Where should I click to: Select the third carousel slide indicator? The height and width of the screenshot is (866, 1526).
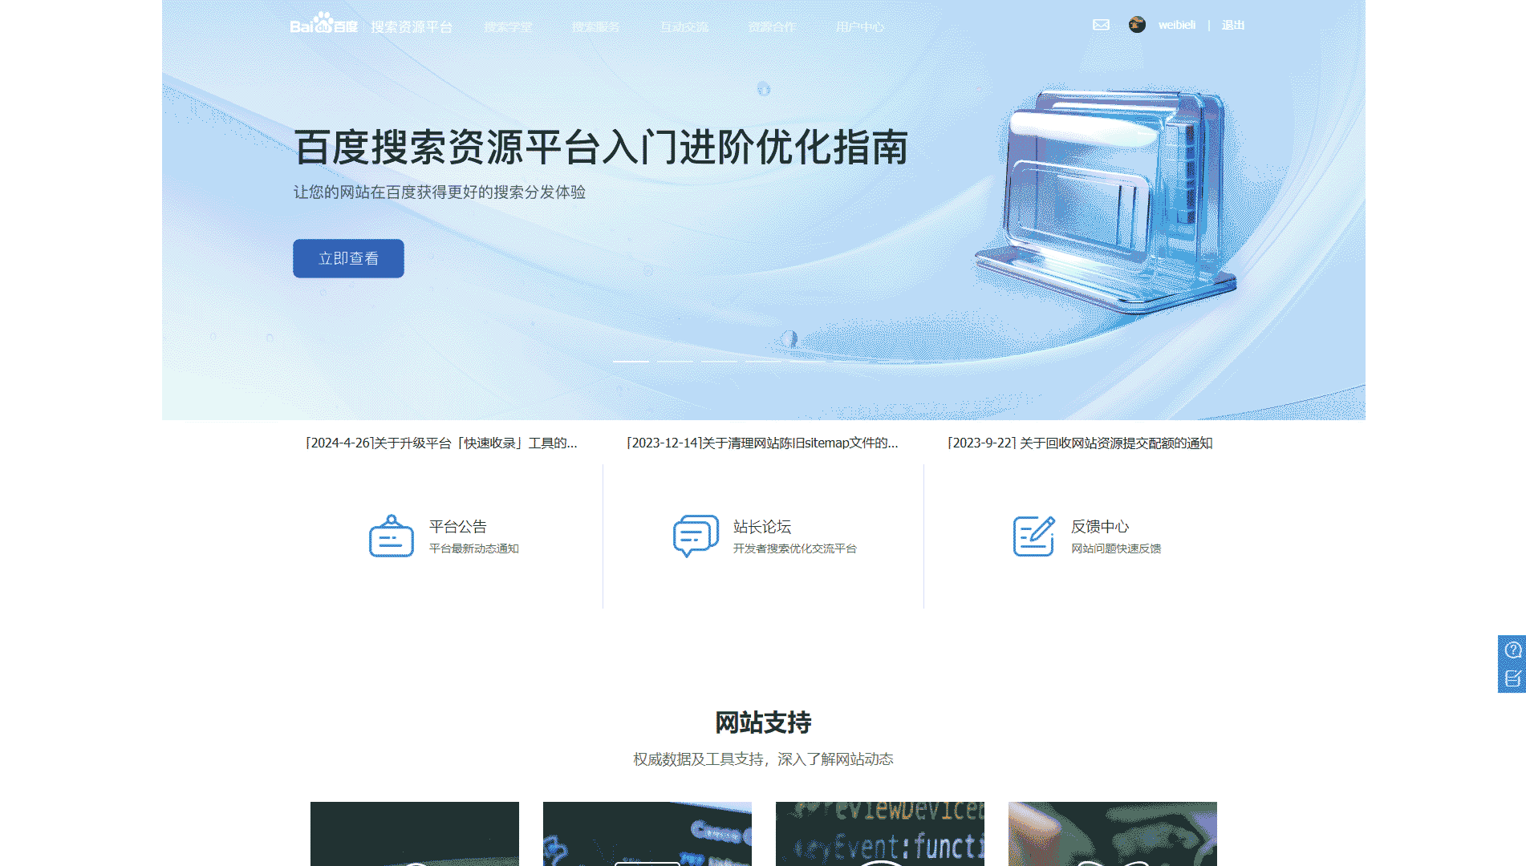click(719, 362)
